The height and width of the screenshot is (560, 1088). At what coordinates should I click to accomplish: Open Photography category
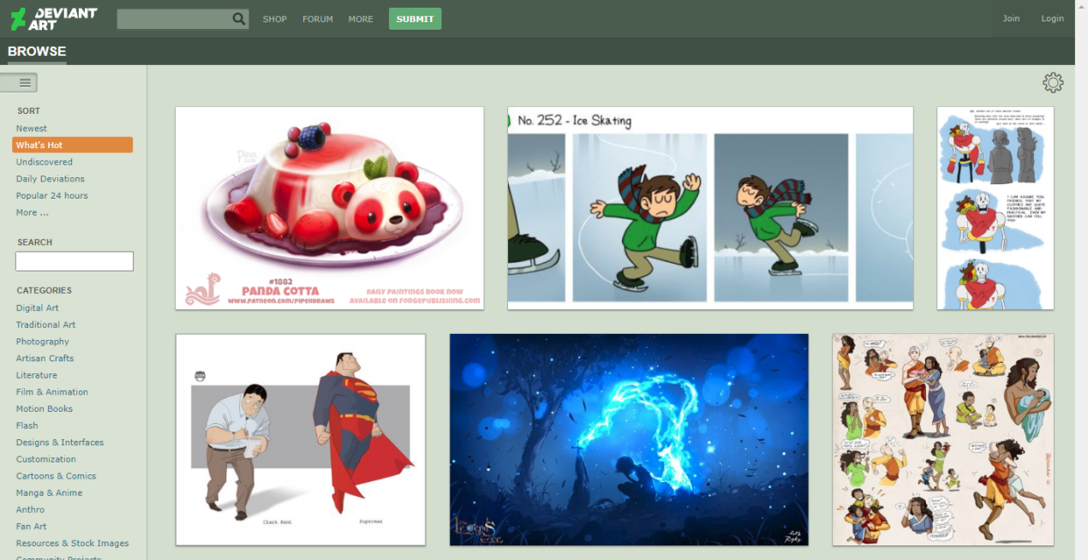(43, 342)
